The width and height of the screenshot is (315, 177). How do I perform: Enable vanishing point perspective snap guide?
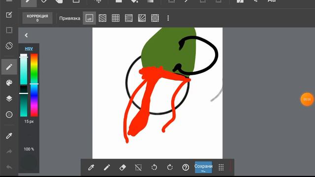(x=129, y=18)
